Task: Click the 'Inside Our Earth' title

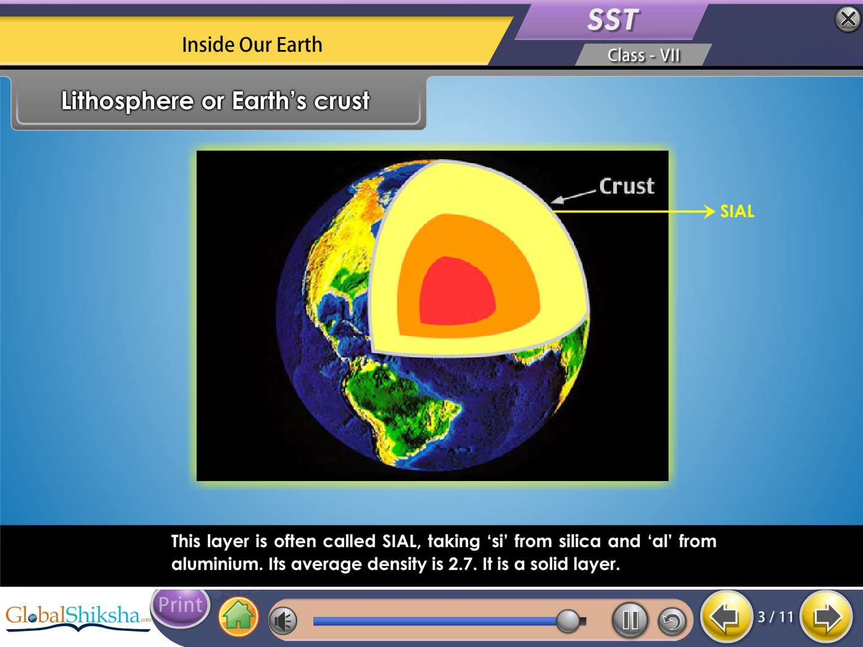Action: [252, 44]
